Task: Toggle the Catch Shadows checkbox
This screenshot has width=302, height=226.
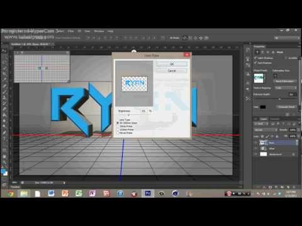Action: pos(255,58)
